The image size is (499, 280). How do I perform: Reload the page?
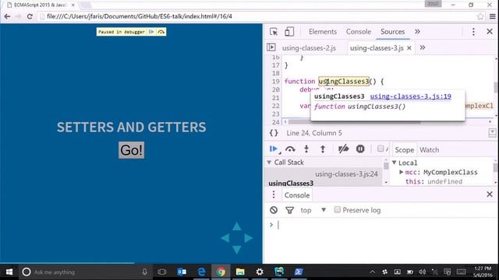click(30, 16)
